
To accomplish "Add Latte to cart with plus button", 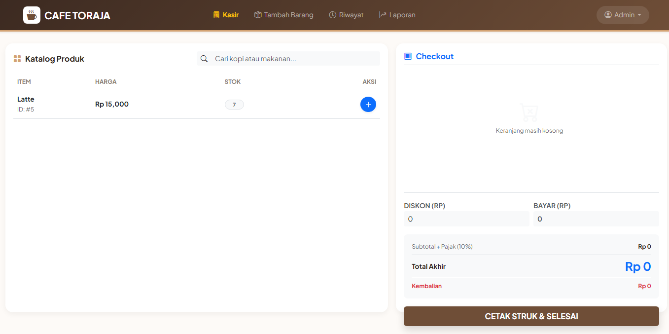I will [x=368, y=105].
